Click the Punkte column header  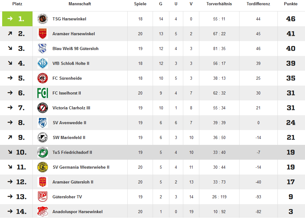coord(290,4)
